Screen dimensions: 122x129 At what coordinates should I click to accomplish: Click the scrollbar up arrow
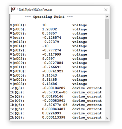107,17
